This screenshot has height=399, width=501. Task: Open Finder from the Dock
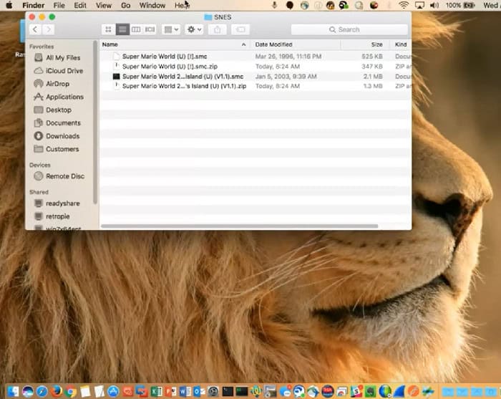13,391
